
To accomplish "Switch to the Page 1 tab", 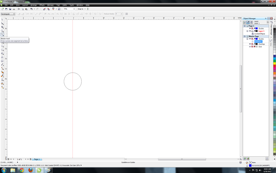I will (x=37, y=159).
